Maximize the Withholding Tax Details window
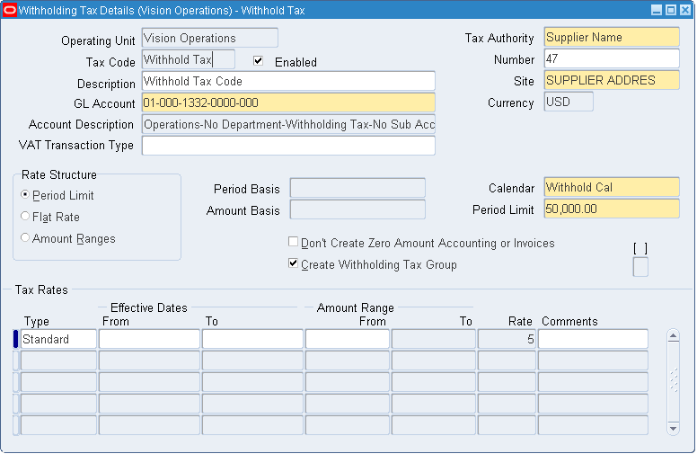The width and height of the screenshot is (697, 454). 670,10
